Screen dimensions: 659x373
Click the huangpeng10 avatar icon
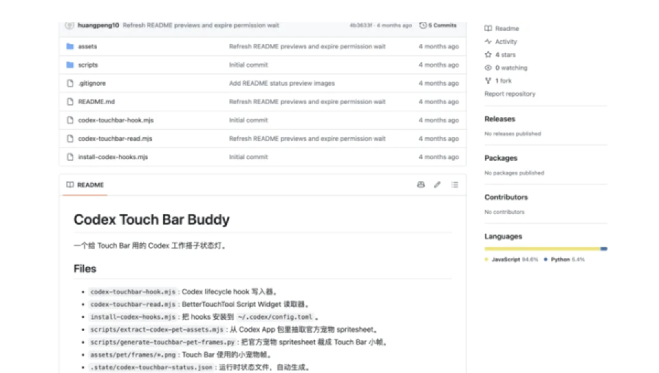click(70, 25)
